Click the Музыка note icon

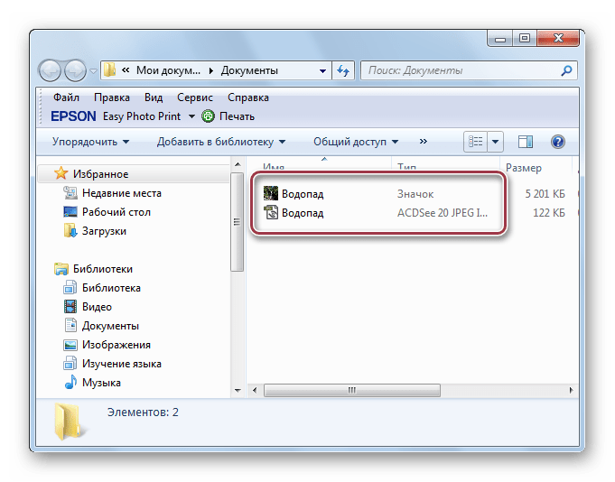[x=70, y=382]
